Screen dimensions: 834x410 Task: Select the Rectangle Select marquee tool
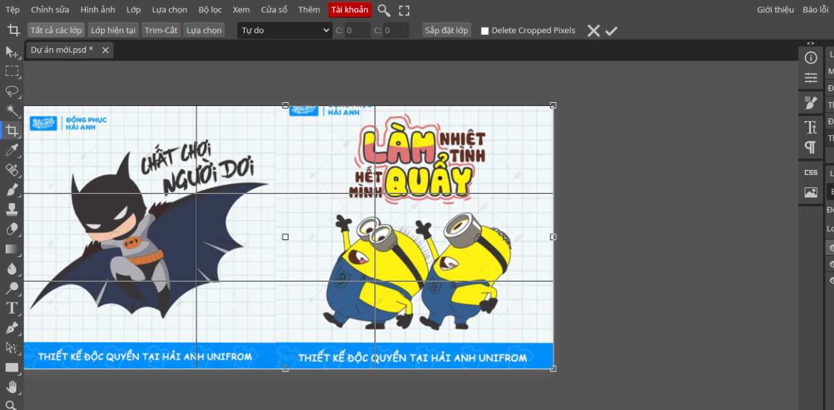pos(12,71)
